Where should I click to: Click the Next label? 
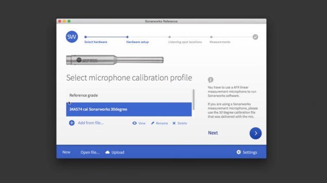213,133
